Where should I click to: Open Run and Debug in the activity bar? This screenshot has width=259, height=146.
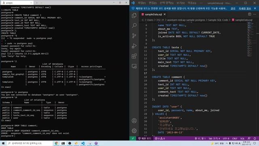134,46
